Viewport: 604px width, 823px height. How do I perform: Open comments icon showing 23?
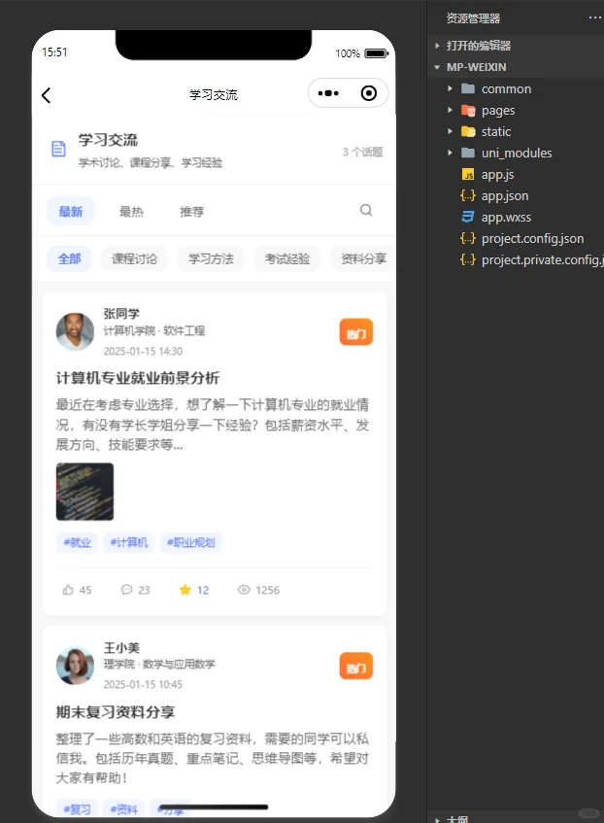tap(126, 590)
